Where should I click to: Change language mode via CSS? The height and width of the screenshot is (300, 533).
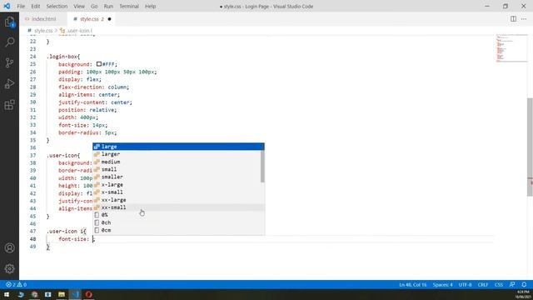(499, 285)
